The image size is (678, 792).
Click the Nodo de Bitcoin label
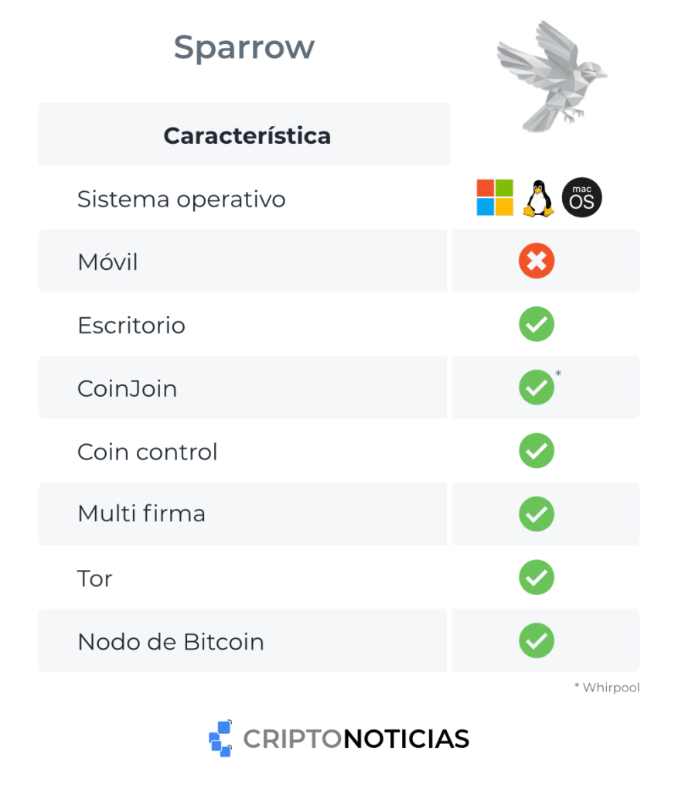coord(171,642)
